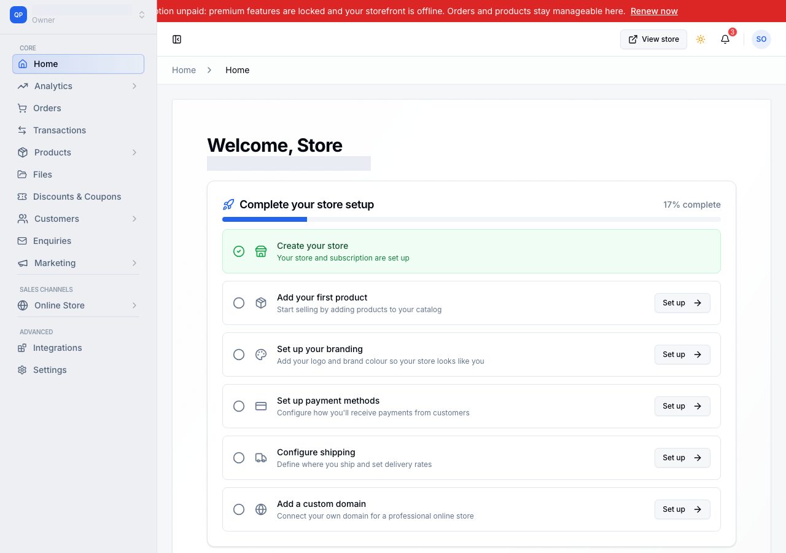Mark Set up payment methods circle
The width and height of the screenshot is (786, 553).
point(239,406)
